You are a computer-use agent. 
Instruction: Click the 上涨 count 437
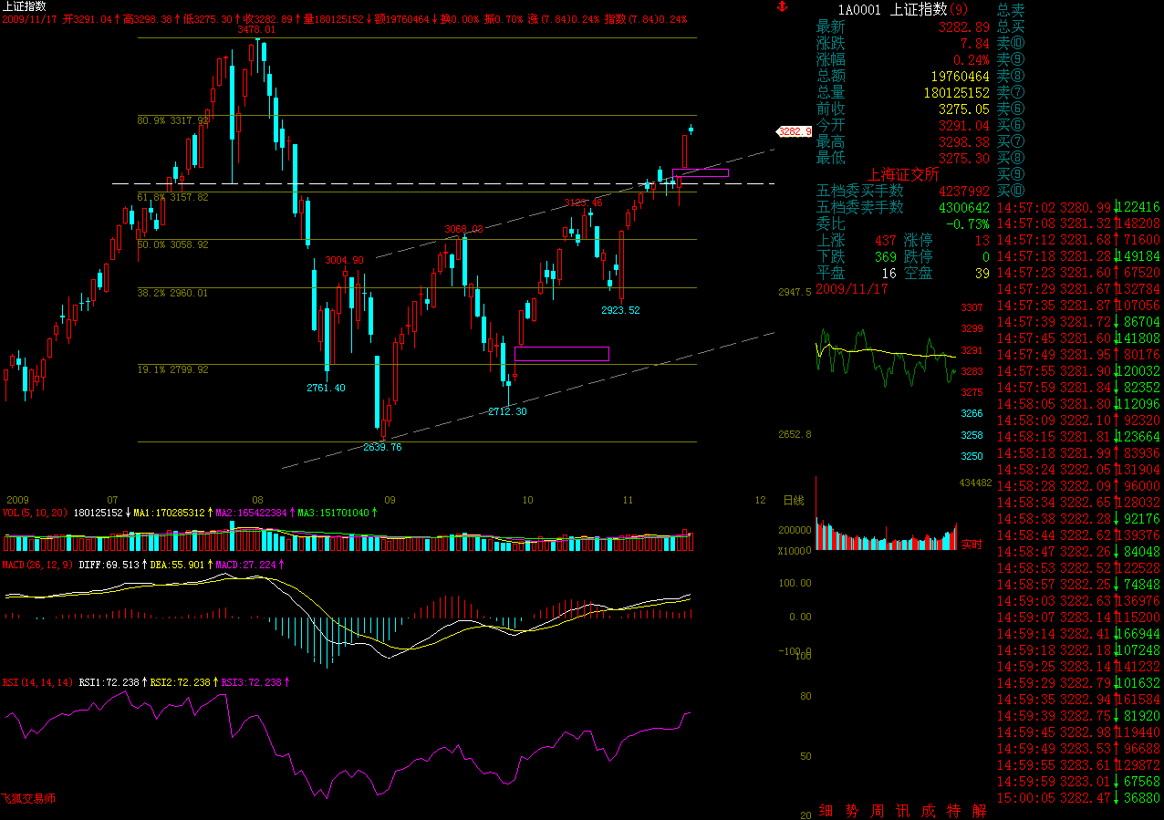[x=886, y=240]
